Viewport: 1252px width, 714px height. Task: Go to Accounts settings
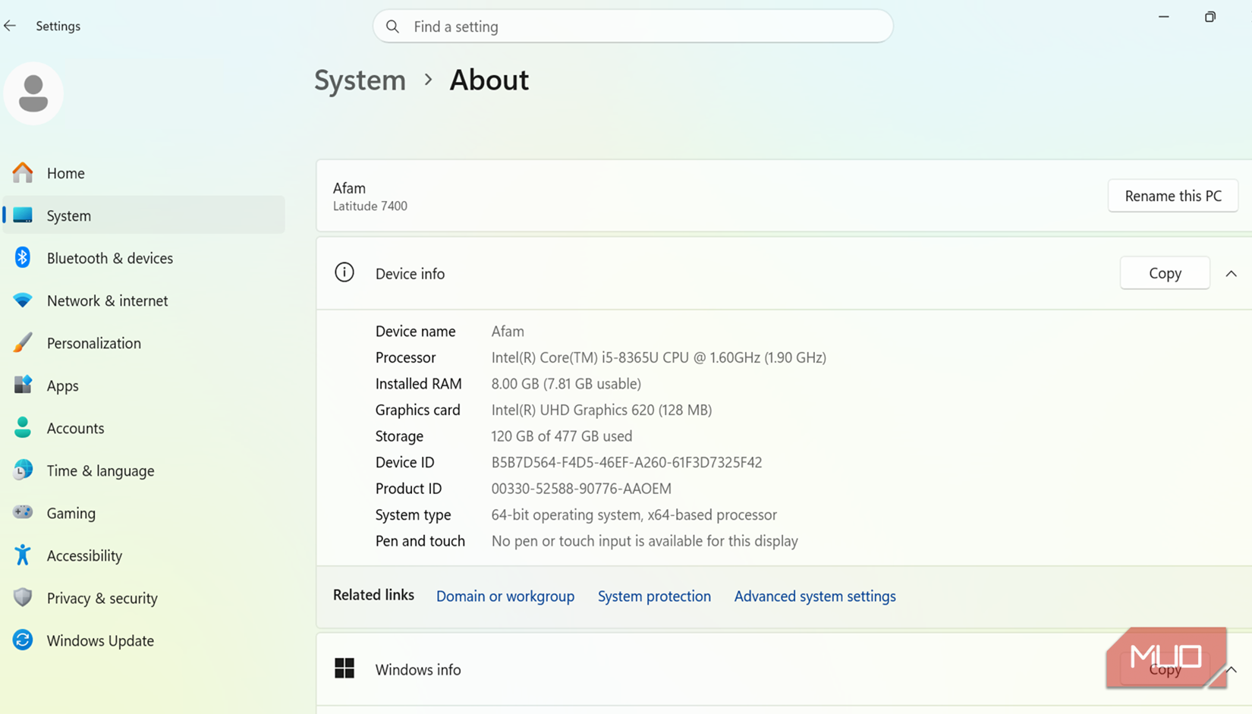point(144,428)
